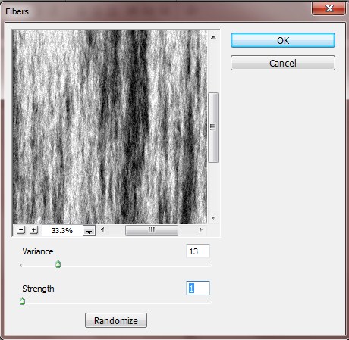Click the horizontal scrollbar thumb below preview
The height and width of the screenshot is (340, 349).
pyautogui.click(x=152, y=230)
